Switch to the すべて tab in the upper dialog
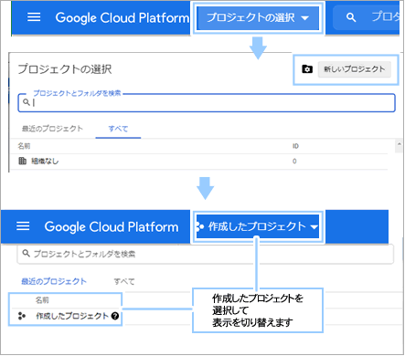405x356 pixels. pyautogui.click(x=118, y=129)
